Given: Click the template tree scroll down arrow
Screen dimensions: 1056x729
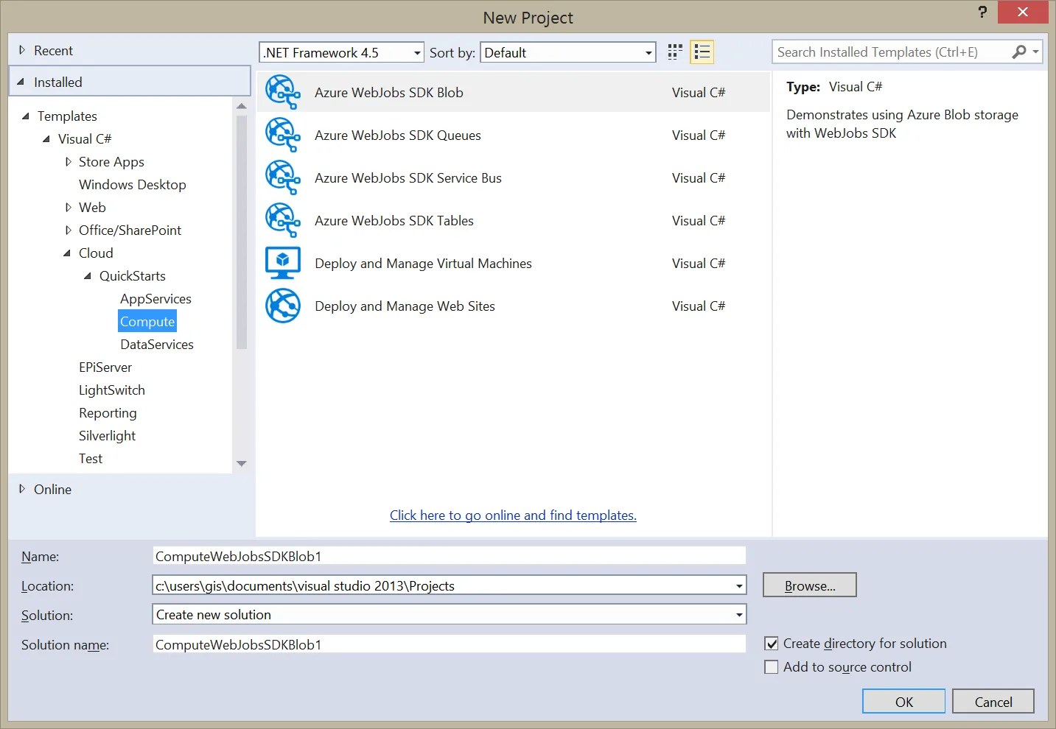Looking at the screenshot, I should [x=241, y=464].
